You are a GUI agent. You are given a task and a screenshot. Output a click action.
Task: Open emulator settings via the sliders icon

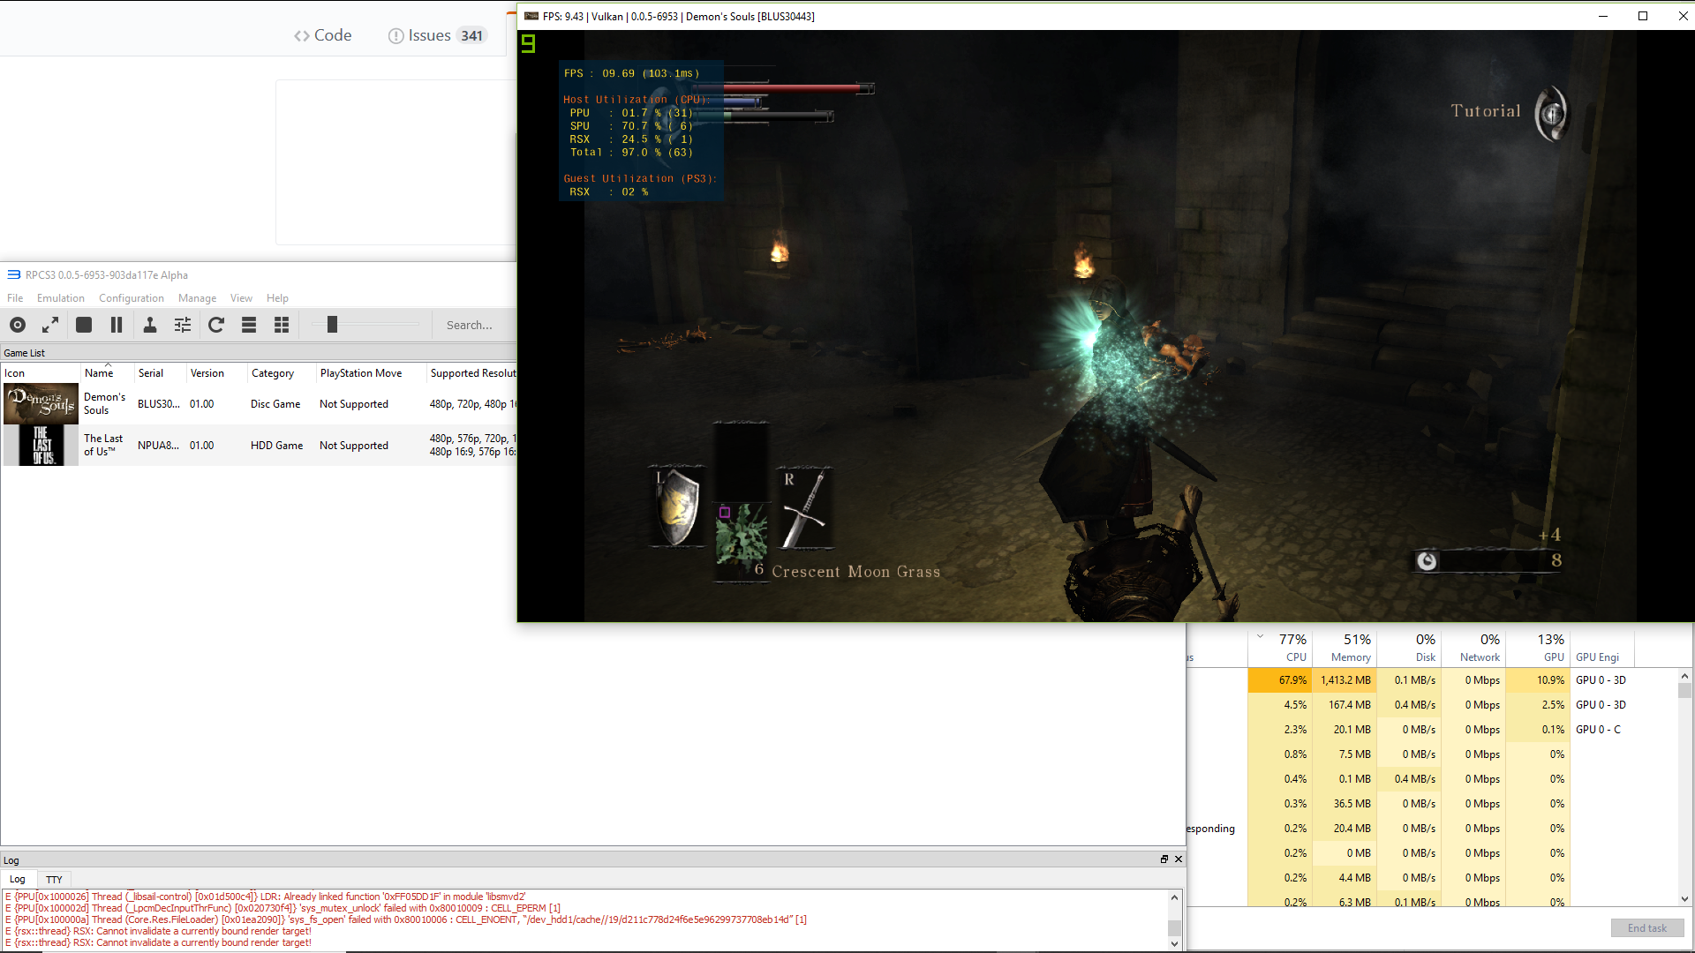(182, 325)
